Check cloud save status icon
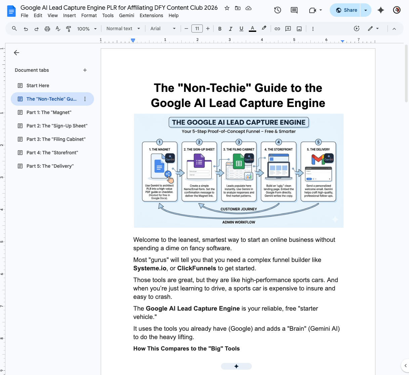 pos(248,8)
